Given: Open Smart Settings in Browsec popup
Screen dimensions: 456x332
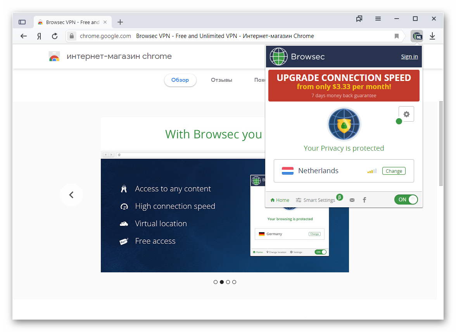Looking at the screenshot, I should pyautogui.click(x=316, y=200).
